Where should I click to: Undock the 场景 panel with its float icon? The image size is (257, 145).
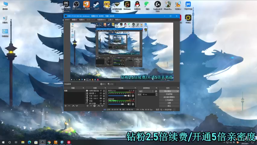click(x=84, y=88)
